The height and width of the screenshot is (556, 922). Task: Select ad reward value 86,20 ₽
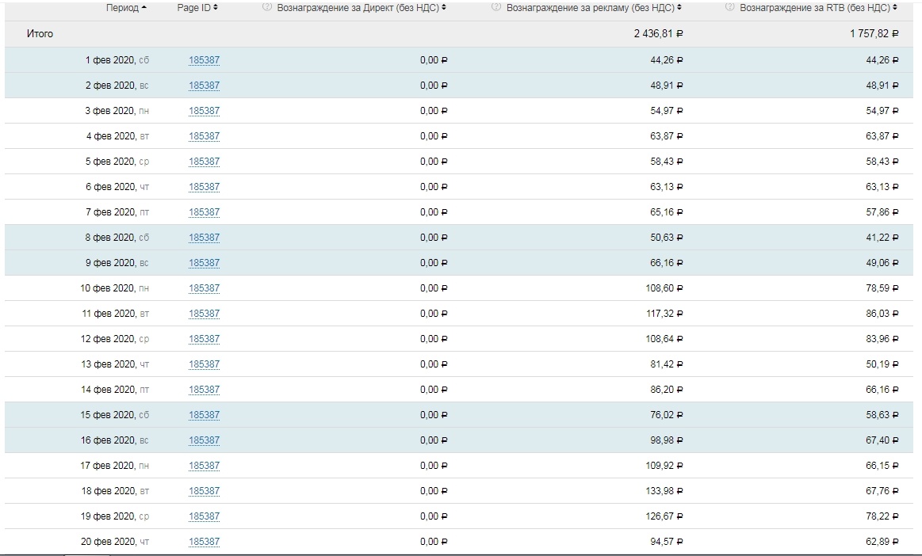pos(667,389)
